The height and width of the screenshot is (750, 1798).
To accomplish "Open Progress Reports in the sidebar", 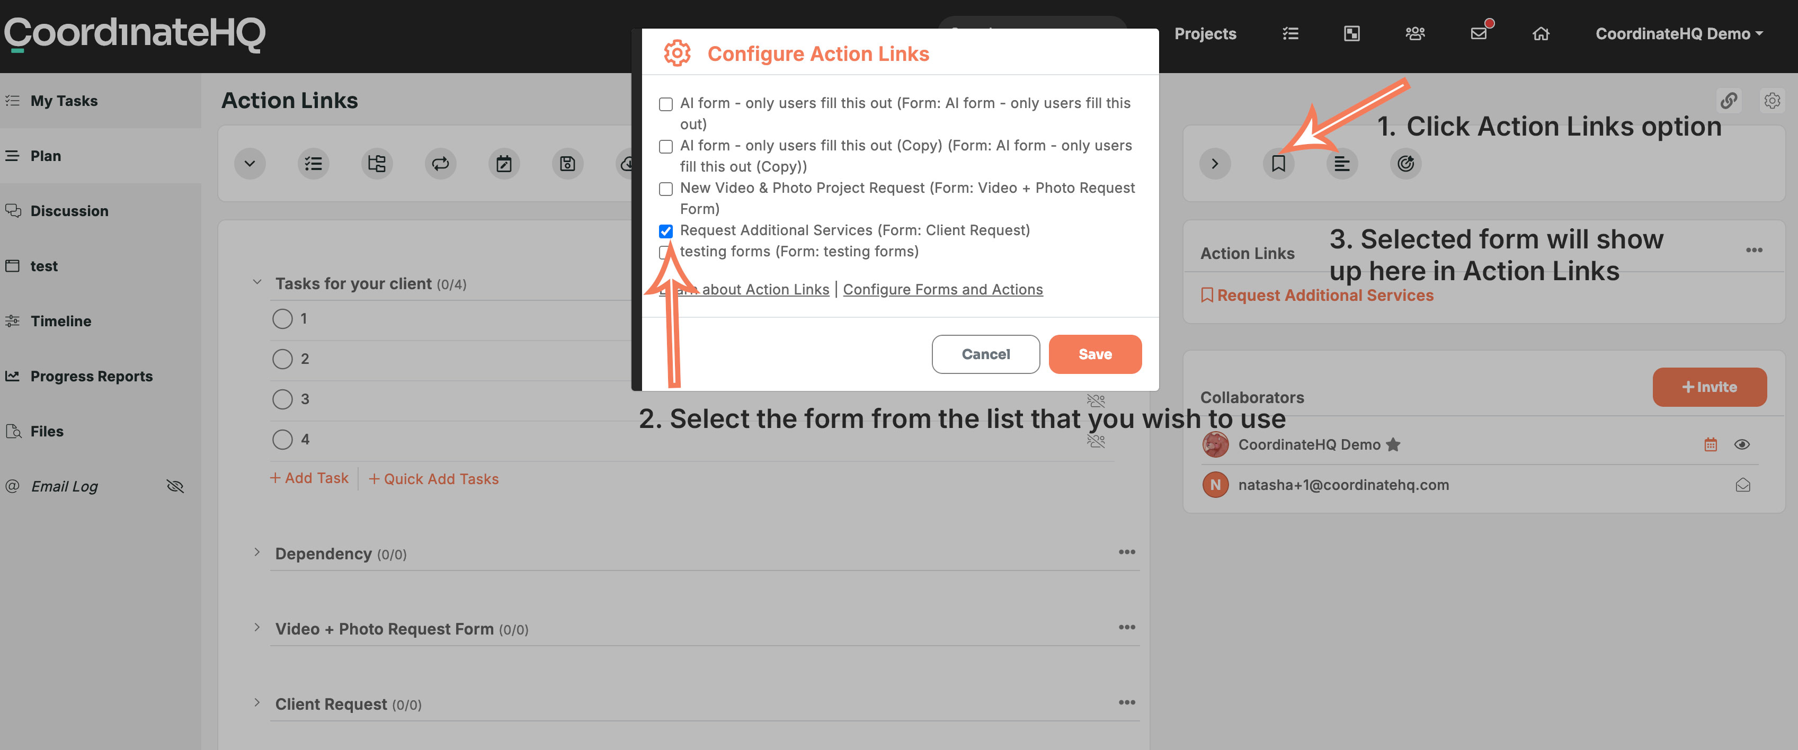I will (x=101, y=376).
